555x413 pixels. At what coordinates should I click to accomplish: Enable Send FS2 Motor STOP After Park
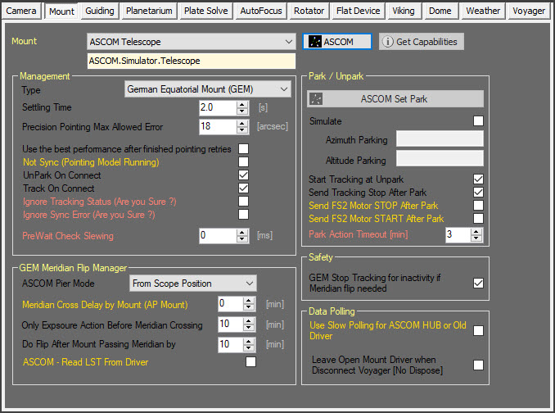478,206
